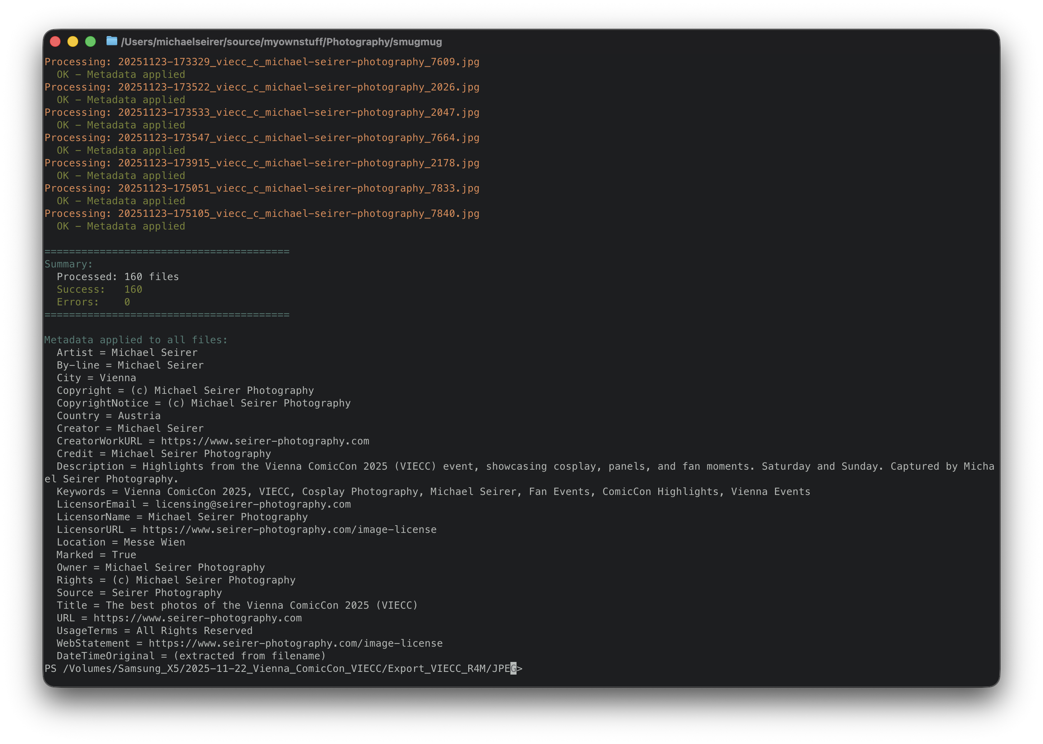Viewport: 1043px width, 744px height.
Task: Click the yellow minimize traffic light
Action: (73, 41)
